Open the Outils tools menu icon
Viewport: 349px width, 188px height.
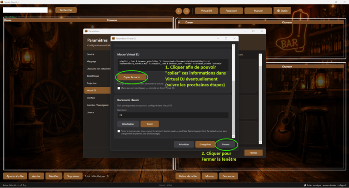(278, 11)
